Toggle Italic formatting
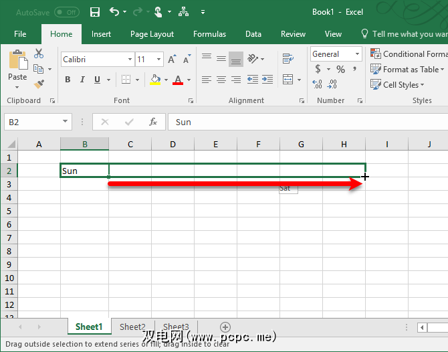 click(83, 80)
